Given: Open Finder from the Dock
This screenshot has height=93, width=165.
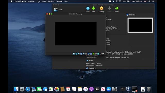Looking at the screenshot, I should 16,89.
